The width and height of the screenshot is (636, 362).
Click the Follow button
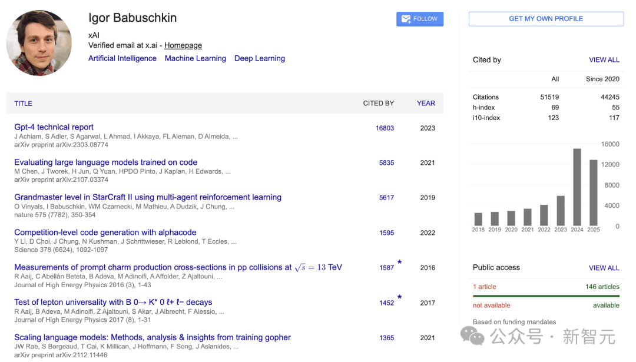(419, 19)
